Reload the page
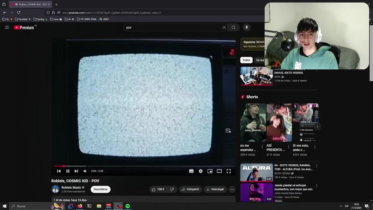The width and height of the screenshot is (373, 210). pos(19,13)
